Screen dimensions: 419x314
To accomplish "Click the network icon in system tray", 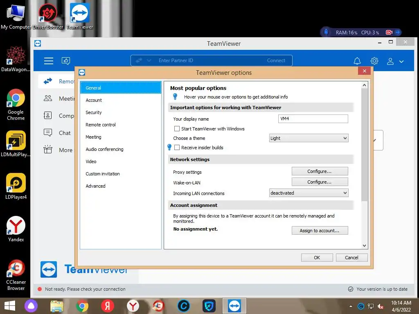I will (x=371, y=306).
